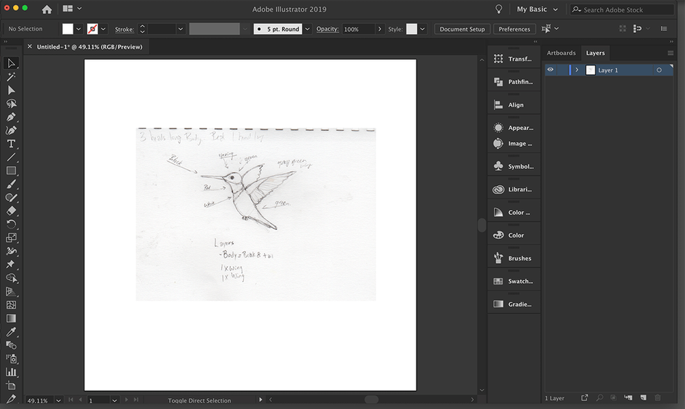Open the Appearance panel
Image resolution: width=685 pixels, height=409 pixels.
pyautogui.click(x=514, y=128)
